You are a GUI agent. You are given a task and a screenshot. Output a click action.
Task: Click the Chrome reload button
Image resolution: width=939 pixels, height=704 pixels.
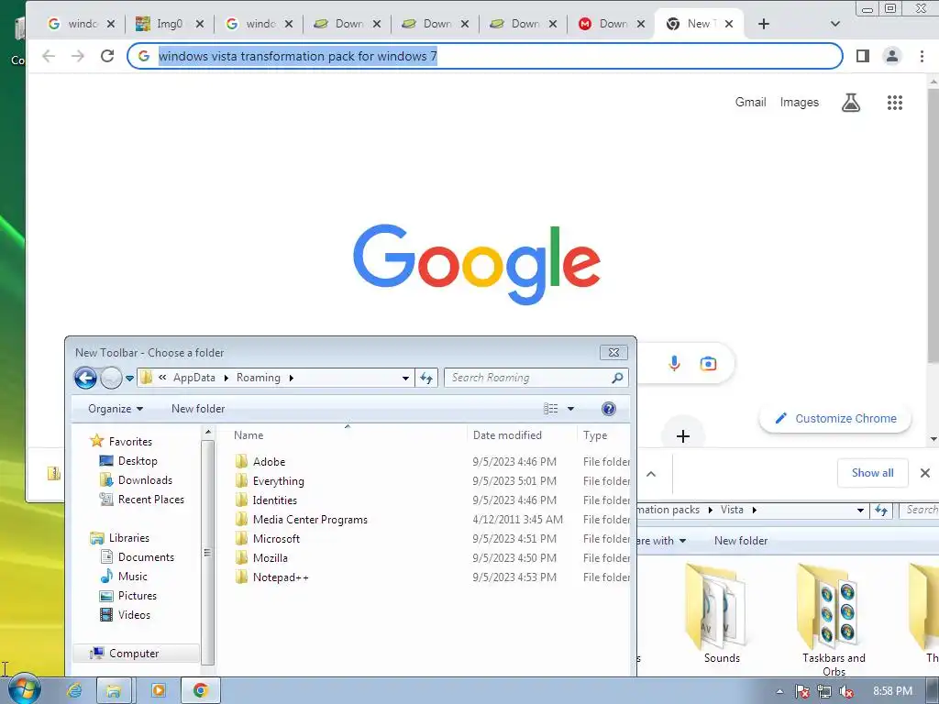107,56
